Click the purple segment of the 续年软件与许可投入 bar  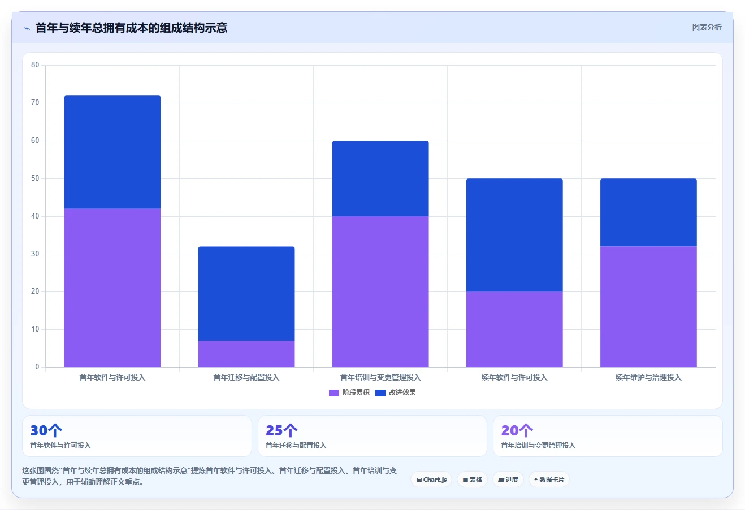click(x=514, y=329)
